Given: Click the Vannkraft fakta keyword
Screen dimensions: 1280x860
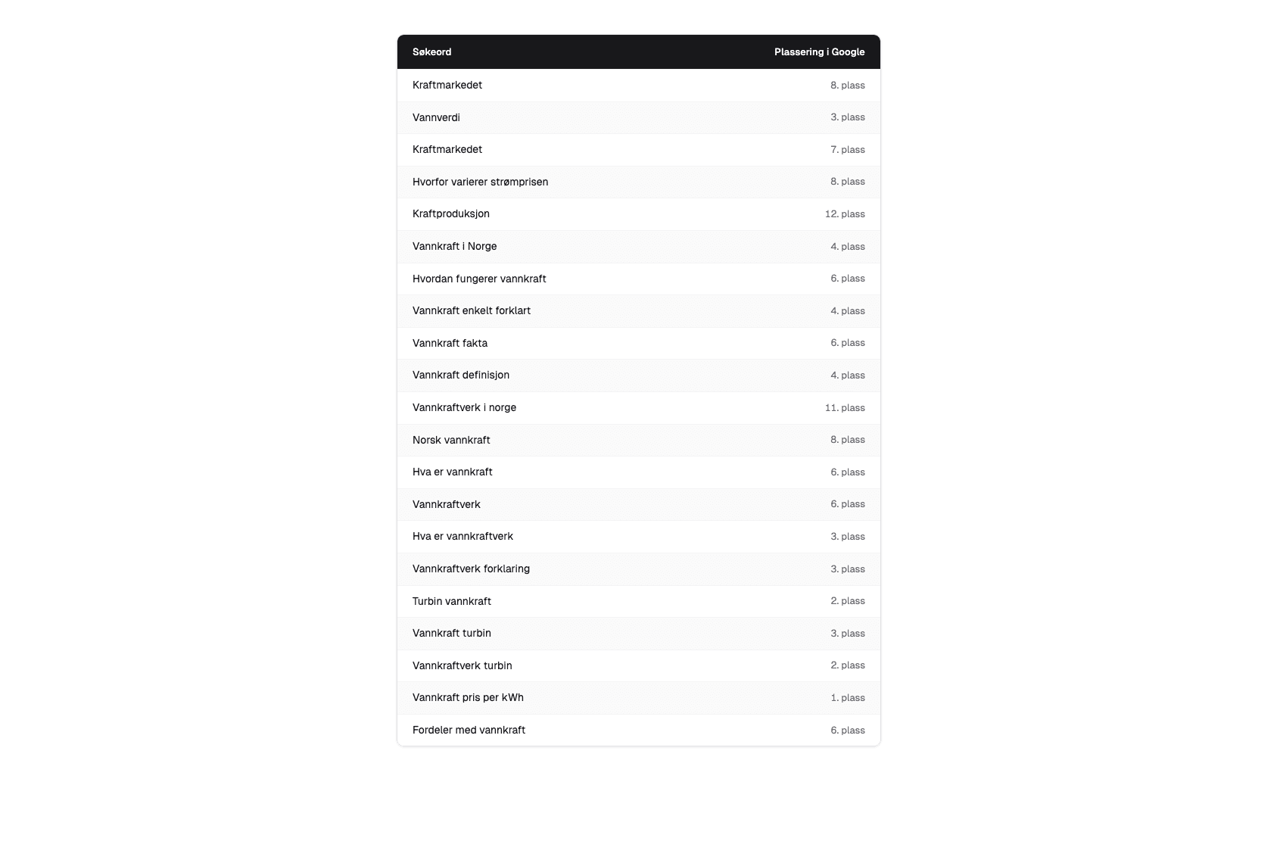Looking at the screenshot, I should (450, 343).
